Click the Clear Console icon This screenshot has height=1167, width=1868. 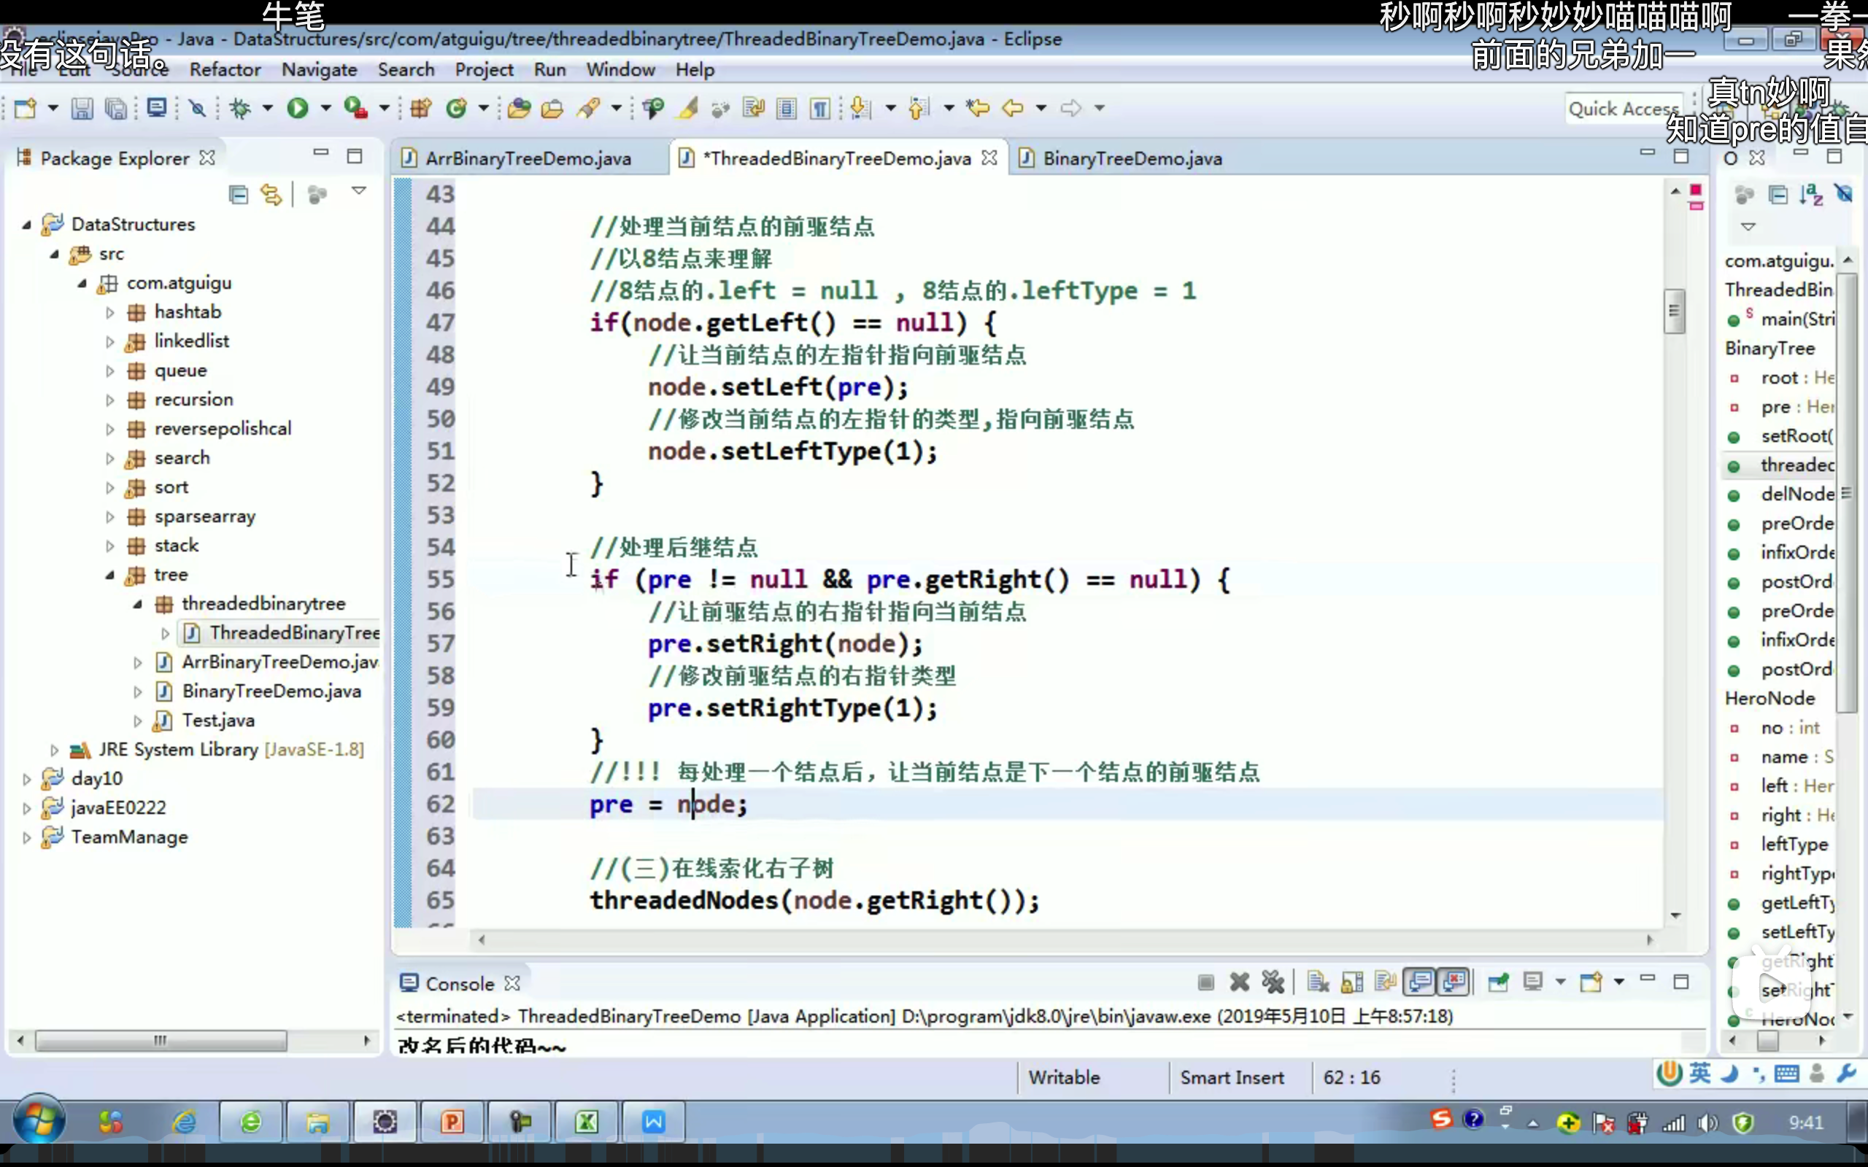(1319, 982)
